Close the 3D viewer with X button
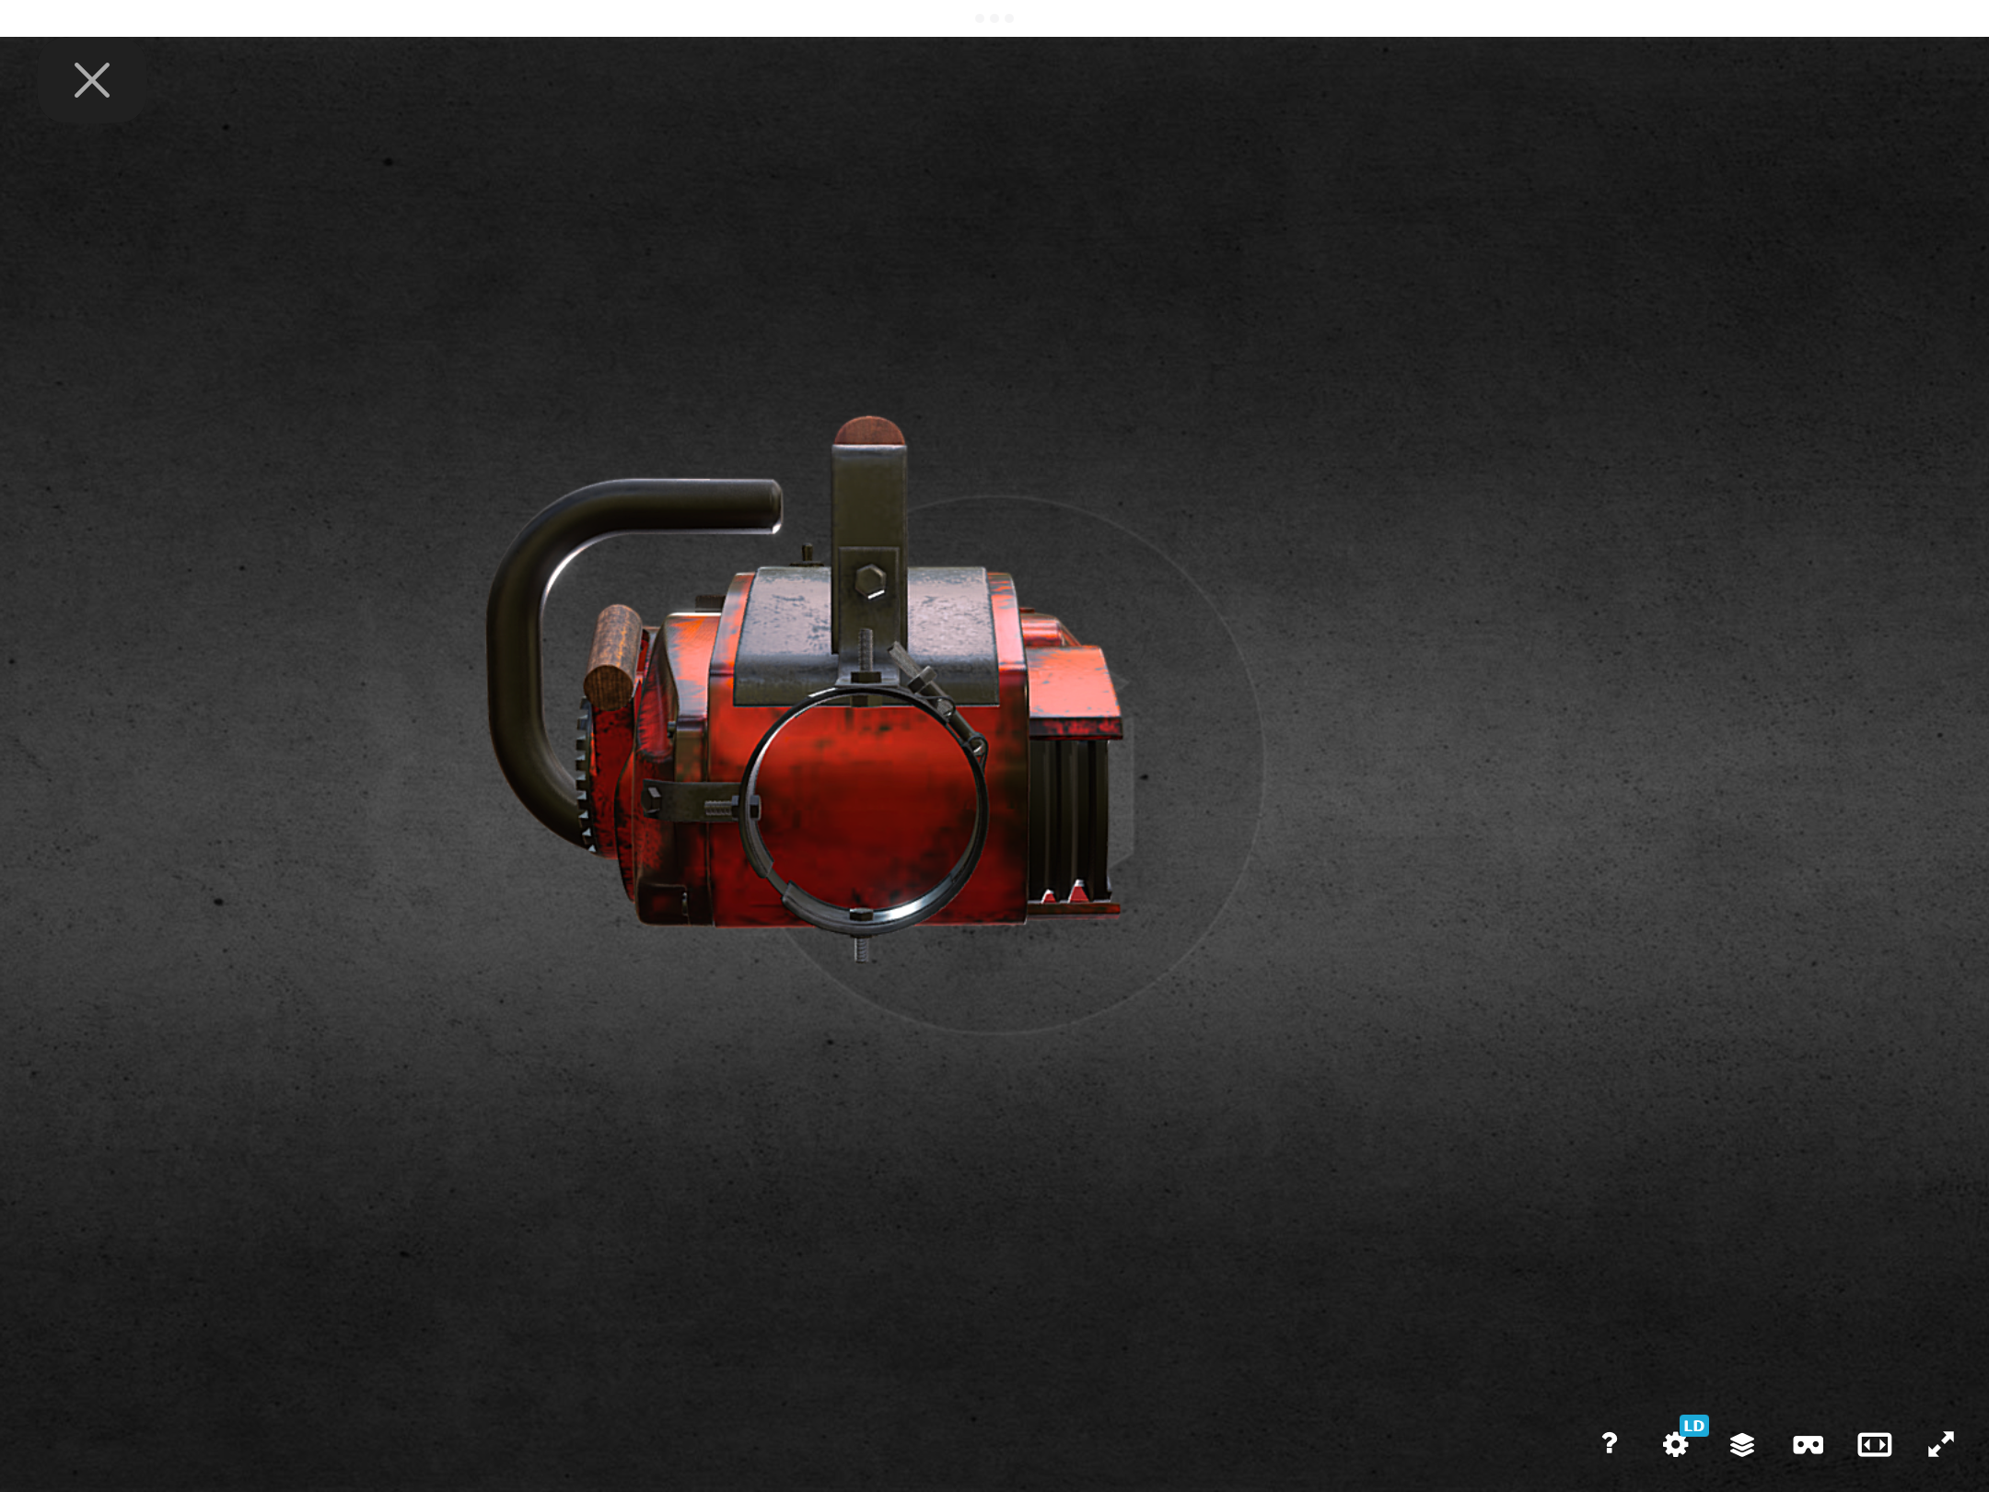 [x=91, y=80]
